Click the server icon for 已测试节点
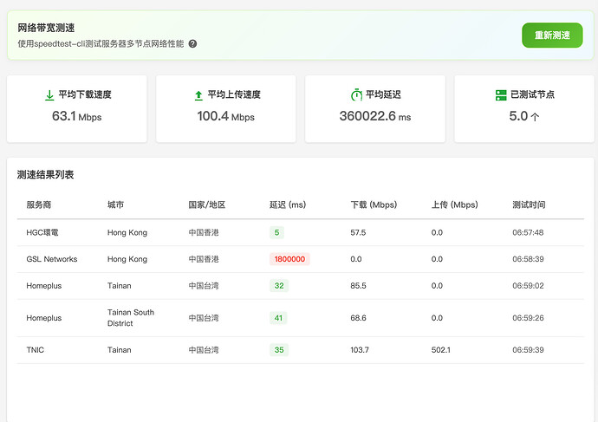 point(501,95)
